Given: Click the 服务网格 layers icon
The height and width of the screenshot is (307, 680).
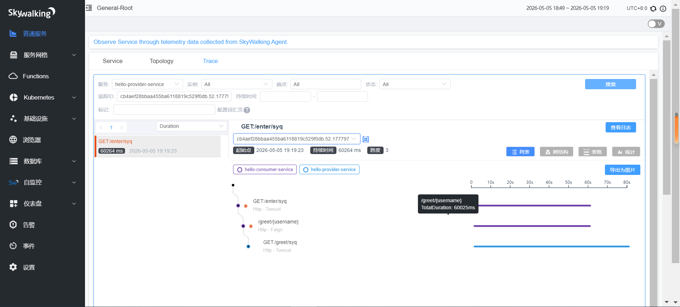Looking at the screenshot, I should (x=13, y=55).
